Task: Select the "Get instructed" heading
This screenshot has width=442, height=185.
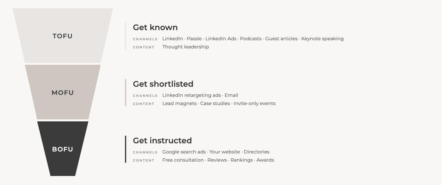Action: (x=162, y=141)
